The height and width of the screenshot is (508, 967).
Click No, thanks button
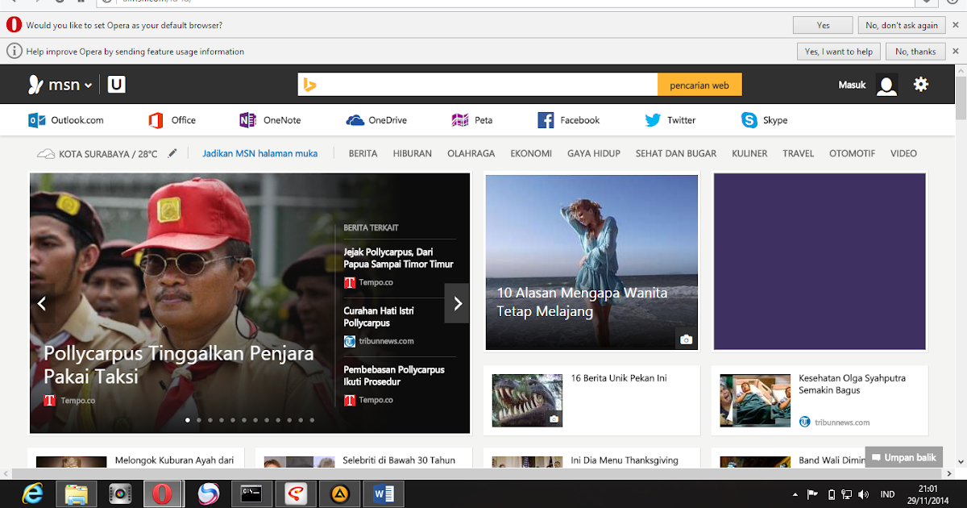[915, 52]
